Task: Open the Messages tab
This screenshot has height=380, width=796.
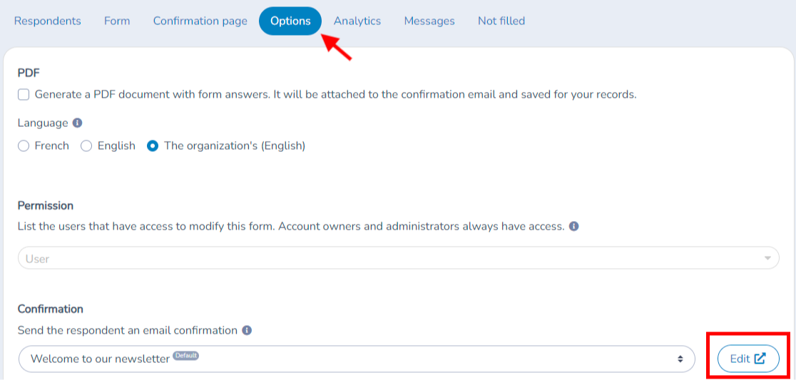Action: point(429,21)
